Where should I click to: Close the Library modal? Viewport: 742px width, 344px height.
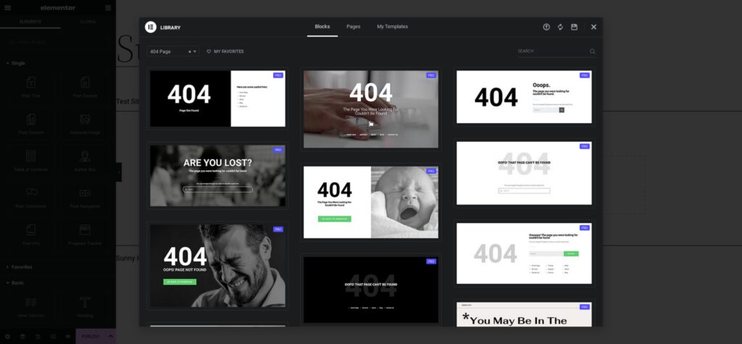[593, 28]
